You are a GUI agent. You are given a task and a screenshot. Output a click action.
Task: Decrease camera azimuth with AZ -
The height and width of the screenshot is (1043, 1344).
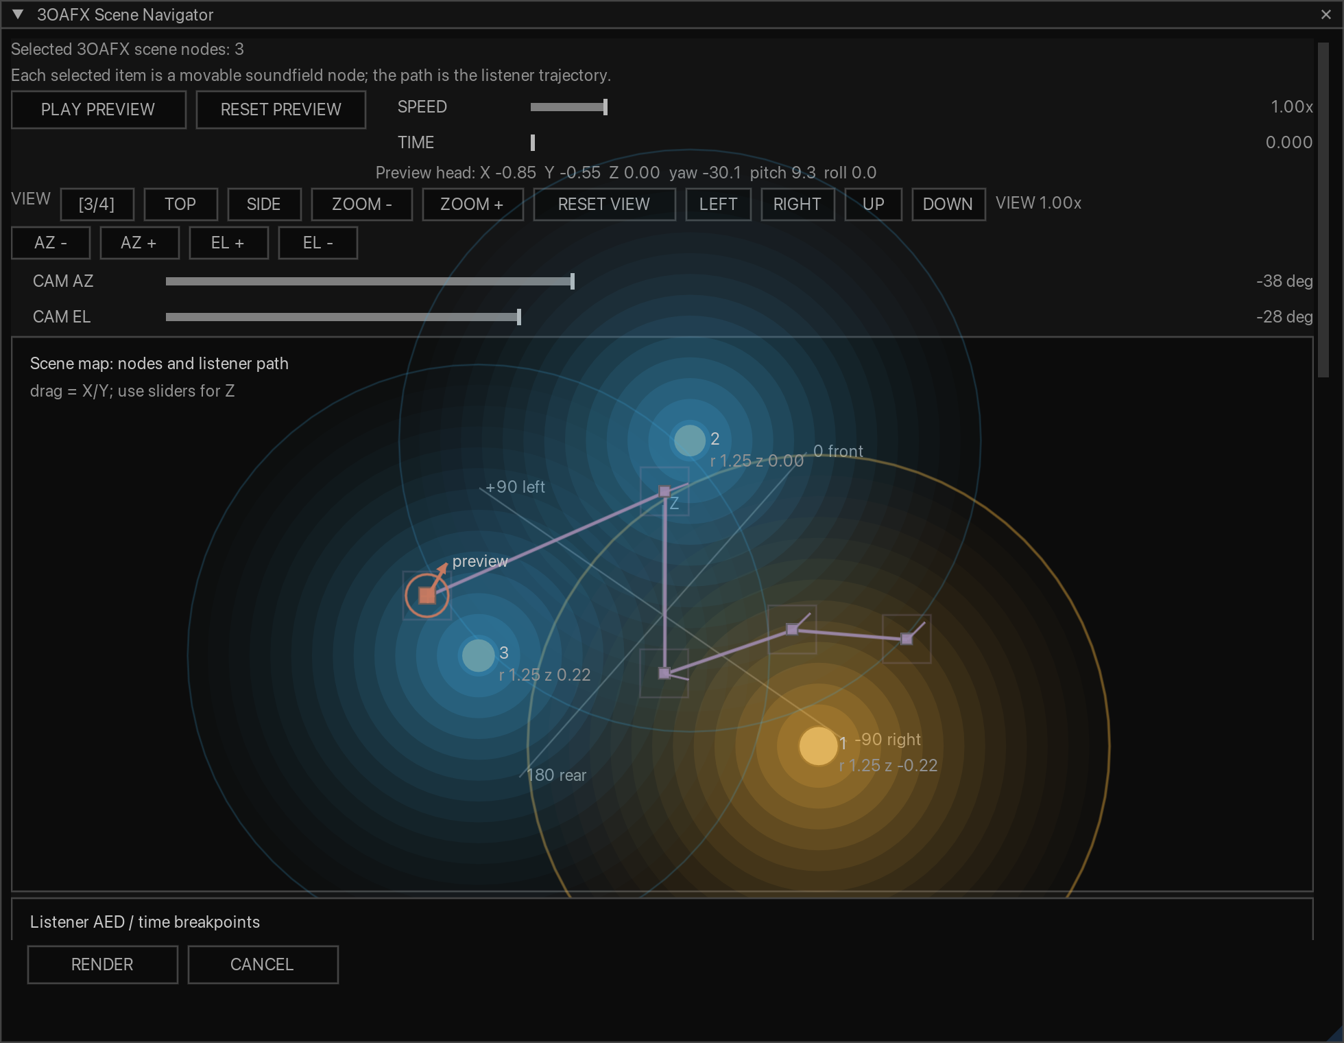click(51, 243)
